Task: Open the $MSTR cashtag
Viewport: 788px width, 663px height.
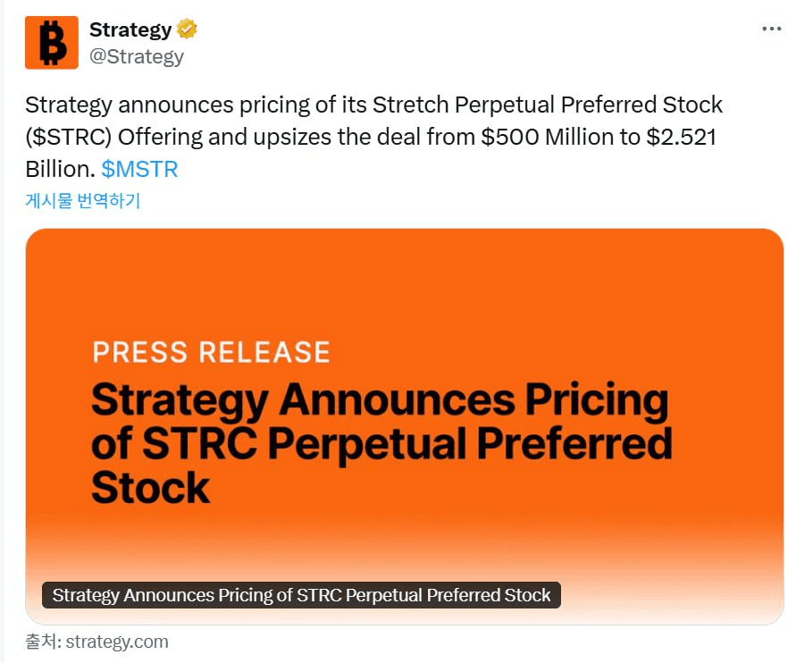Action: tap(139, 170)
